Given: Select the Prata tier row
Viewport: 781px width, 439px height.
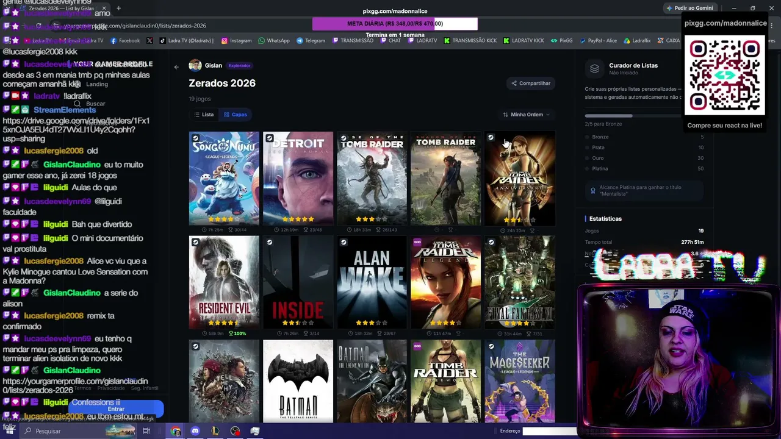Looking at the screenshot, I should [x=644, y=148].
